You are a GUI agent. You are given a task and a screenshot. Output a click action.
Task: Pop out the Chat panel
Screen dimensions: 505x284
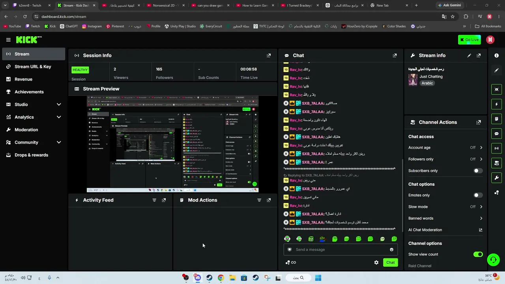(x=395, y=56)
